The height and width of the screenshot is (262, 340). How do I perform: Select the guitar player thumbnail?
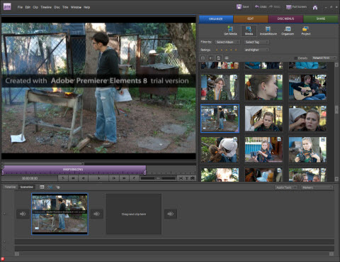(x=307, y=87)
